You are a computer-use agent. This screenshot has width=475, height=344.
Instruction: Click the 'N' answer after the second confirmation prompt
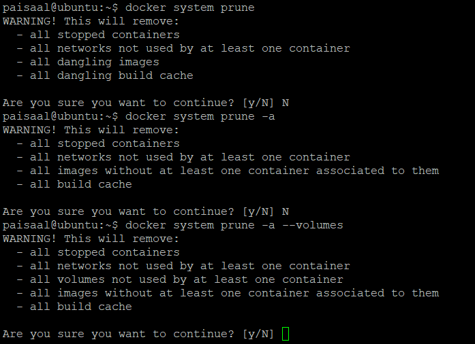coord(286,211)
